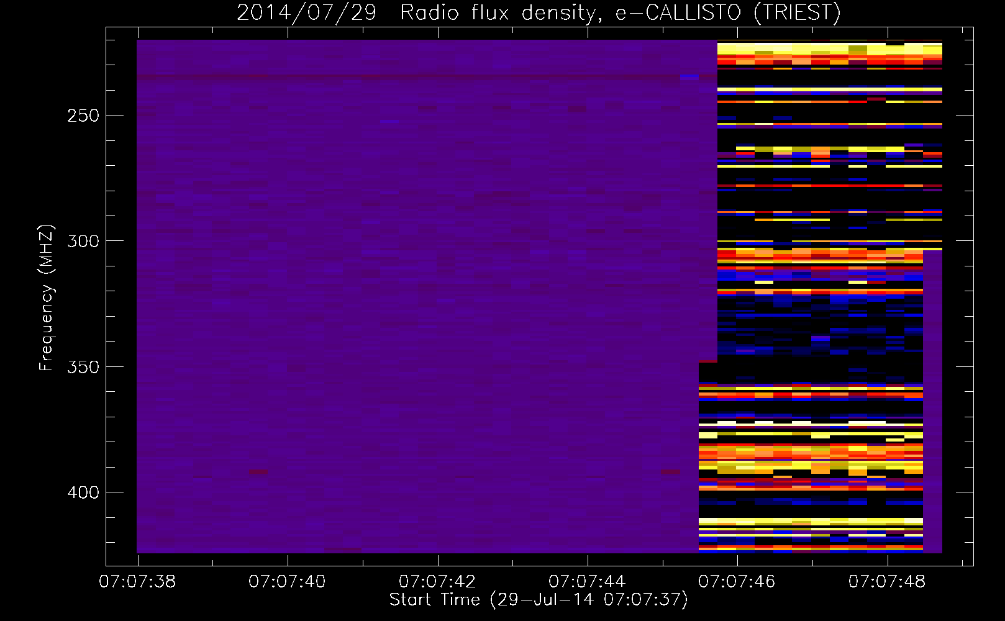Click the 07:07:40 time tick label
This screenshot has height=621, width=1005.
287,581
